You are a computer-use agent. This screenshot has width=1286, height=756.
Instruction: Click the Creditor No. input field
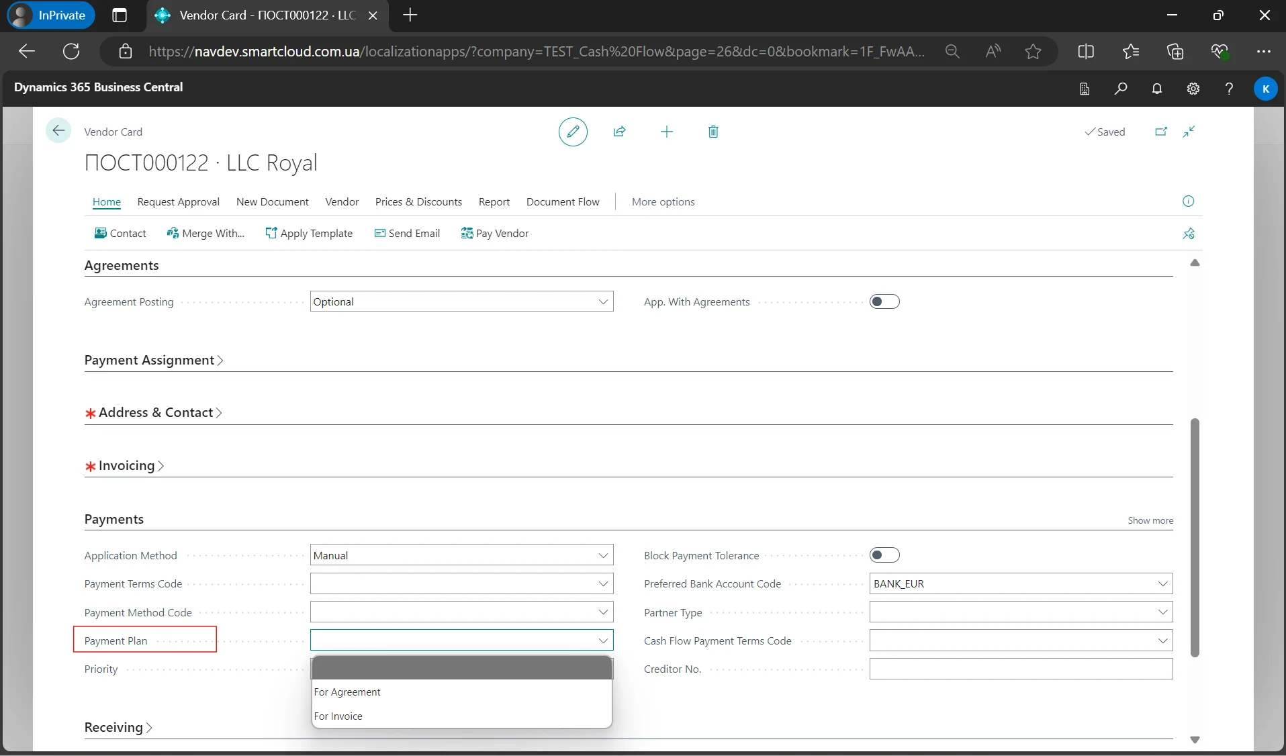point(1020,669)
